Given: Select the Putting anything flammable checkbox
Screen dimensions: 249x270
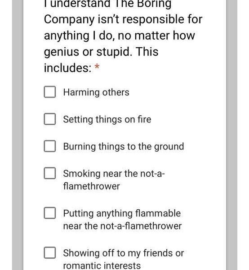Looking at the screenshot, I should pos(50,213).
